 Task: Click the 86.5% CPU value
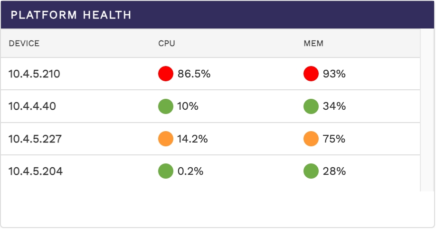[194, 74]
